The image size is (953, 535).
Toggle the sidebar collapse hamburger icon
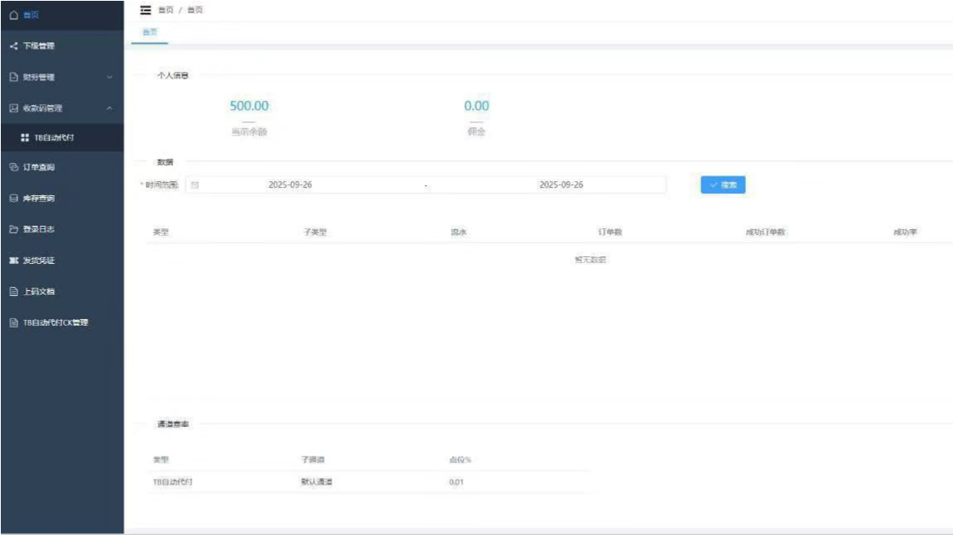(x=145, y=10)
